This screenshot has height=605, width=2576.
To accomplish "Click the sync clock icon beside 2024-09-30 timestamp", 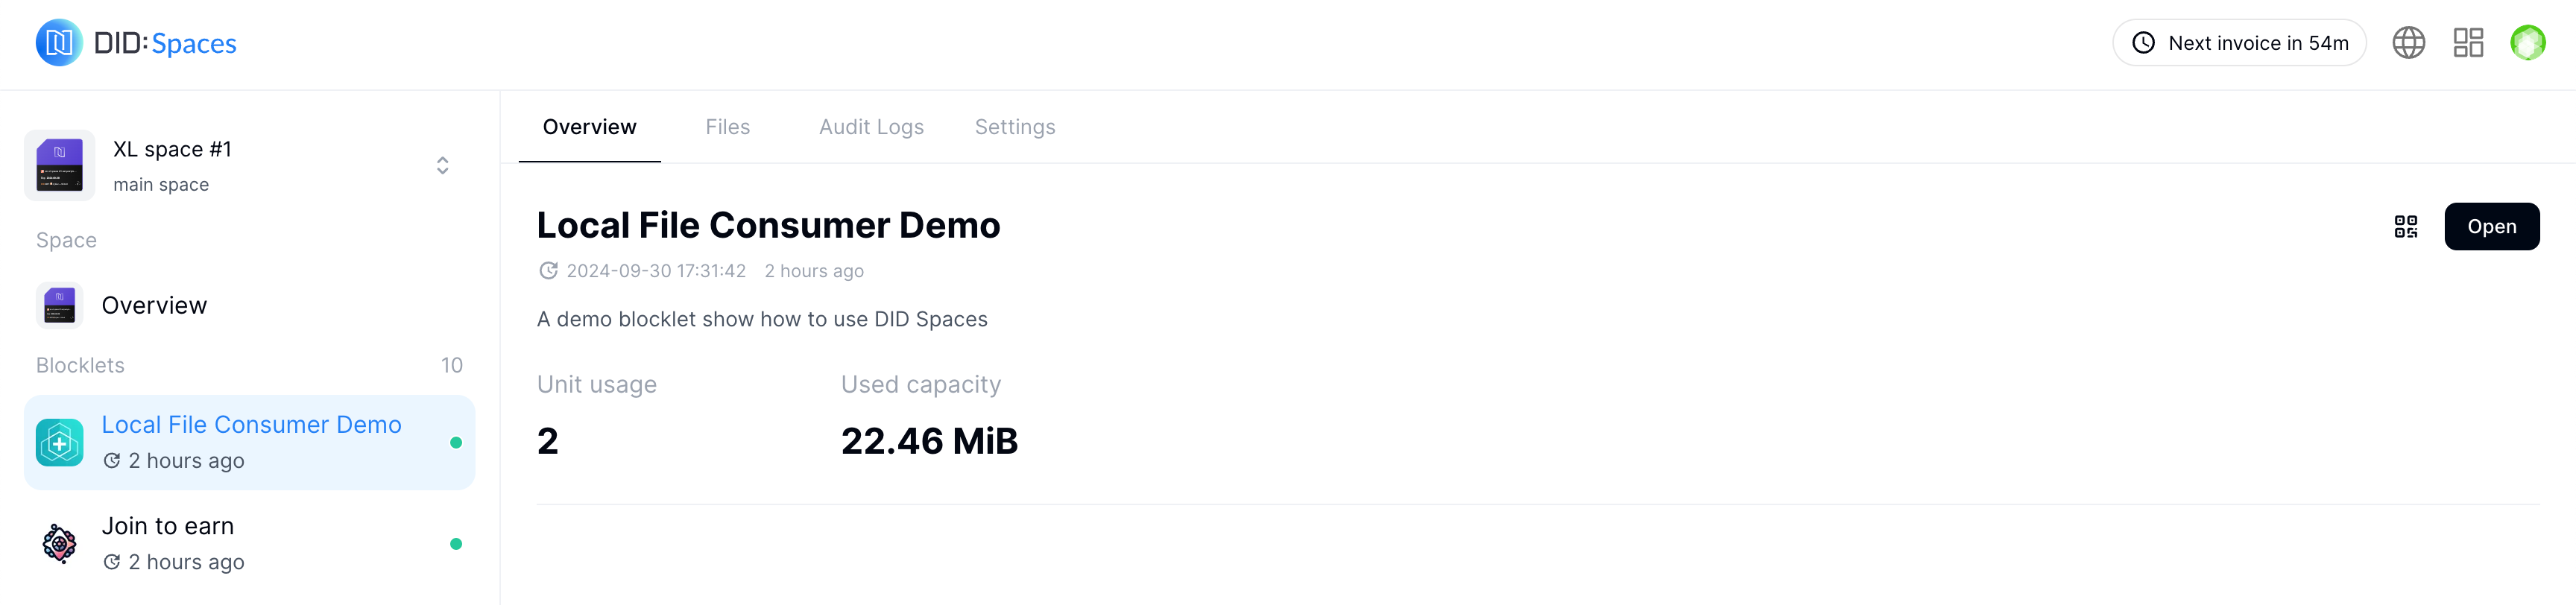I will pyautogui.click(x=548, y=271).
